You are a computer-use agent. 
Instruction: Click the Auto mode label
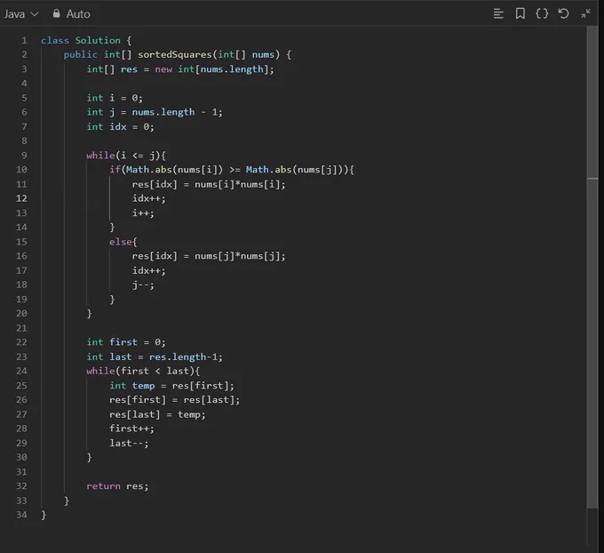pos(78,14)
